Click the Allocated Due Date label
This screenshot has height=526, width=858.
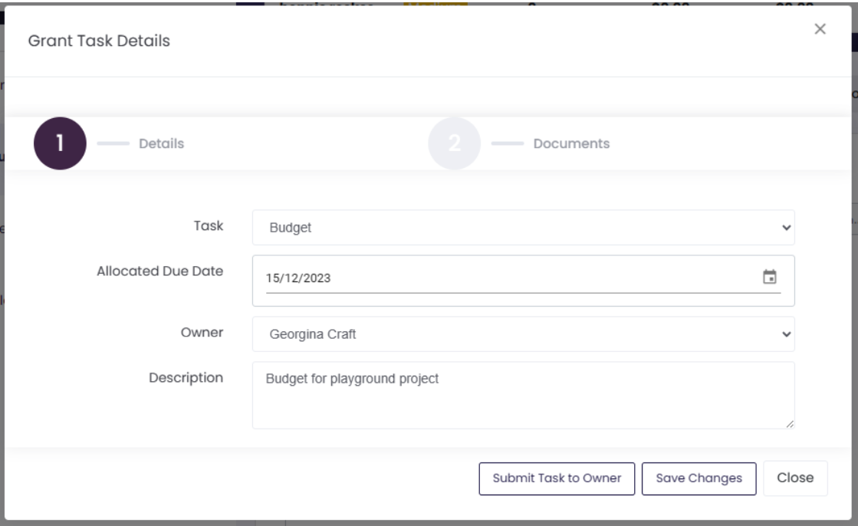tap(159, 271)
